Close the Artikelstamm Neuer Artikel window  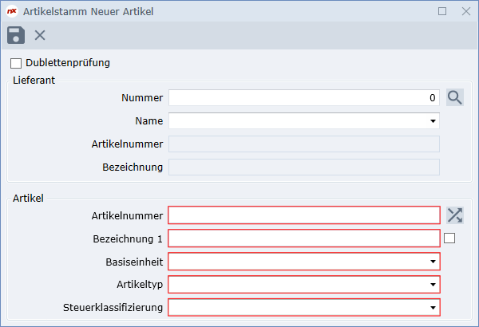coord(466,11)
